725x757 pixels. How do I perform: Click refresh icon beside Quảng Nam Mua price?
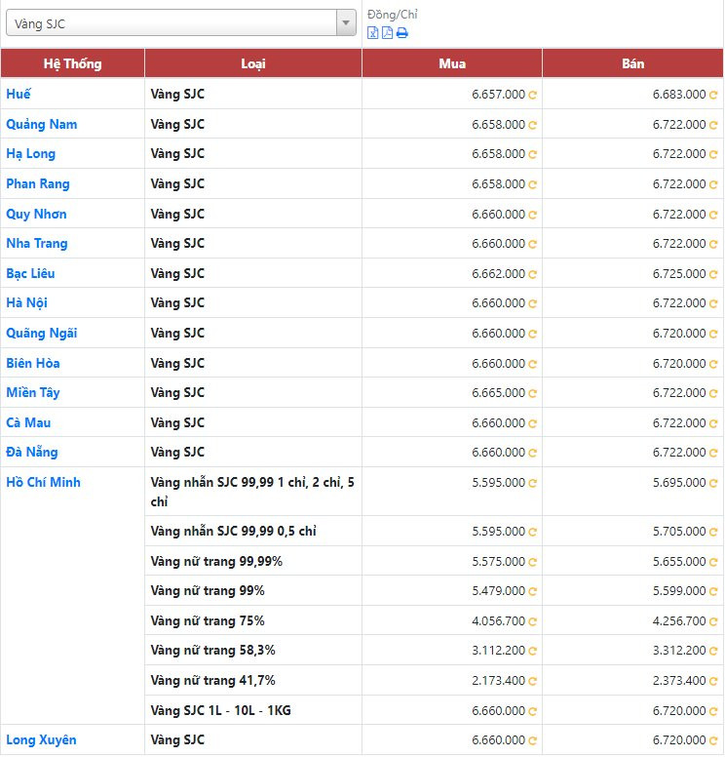click(x=532, y=125)
